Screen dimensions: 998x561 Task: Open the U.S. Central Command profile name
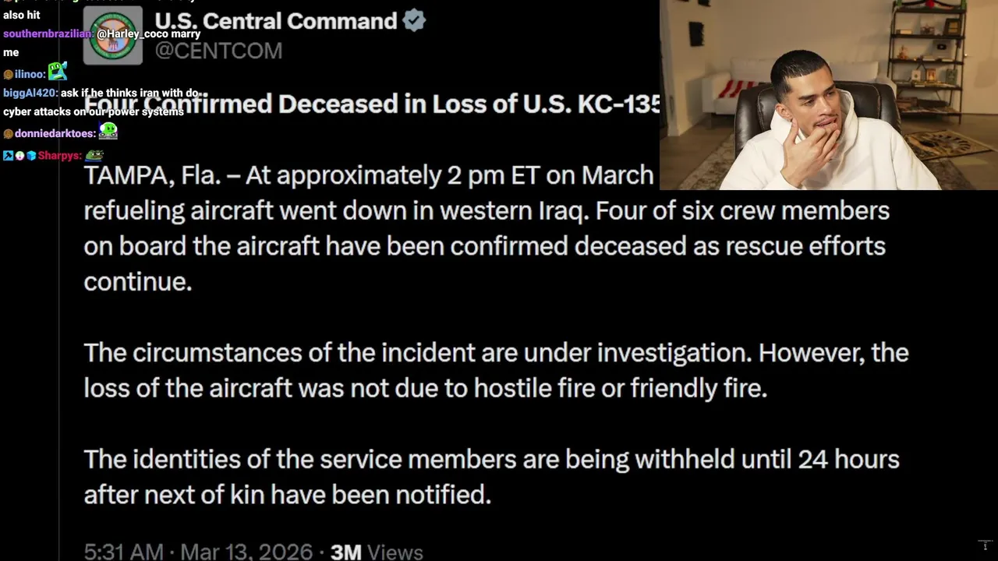[x=276, y=21]
